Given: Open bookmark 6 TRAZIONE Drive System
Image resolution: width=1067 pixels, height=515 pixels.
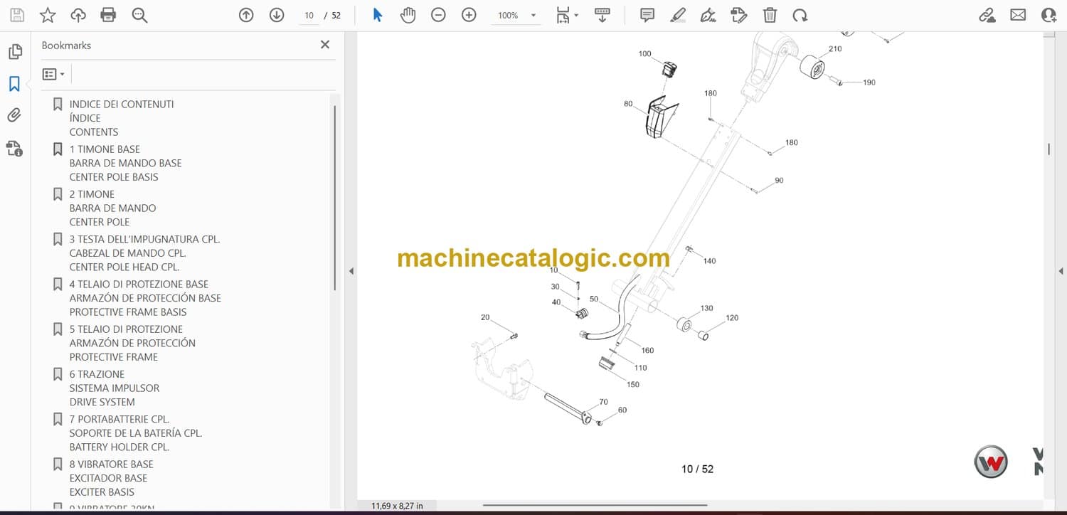Looking at the screenshot, I should 97,374.
